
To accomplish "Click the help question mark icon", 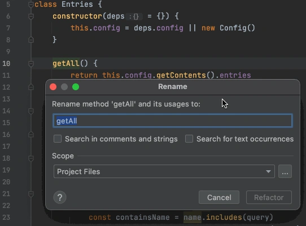I will (x=60, y=197).
